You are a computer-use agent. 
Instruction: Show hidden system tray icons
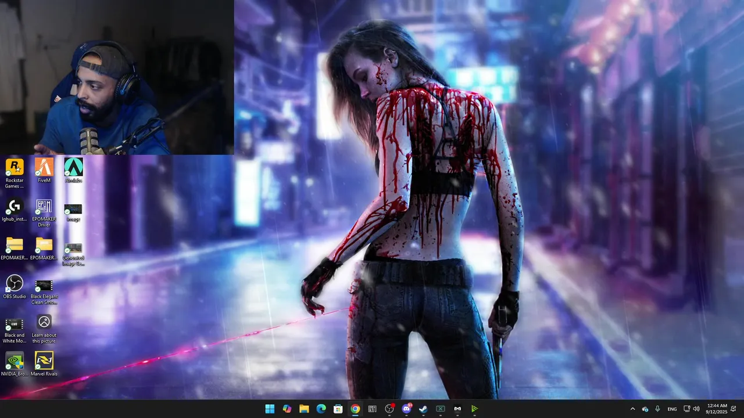pos(632,409)
